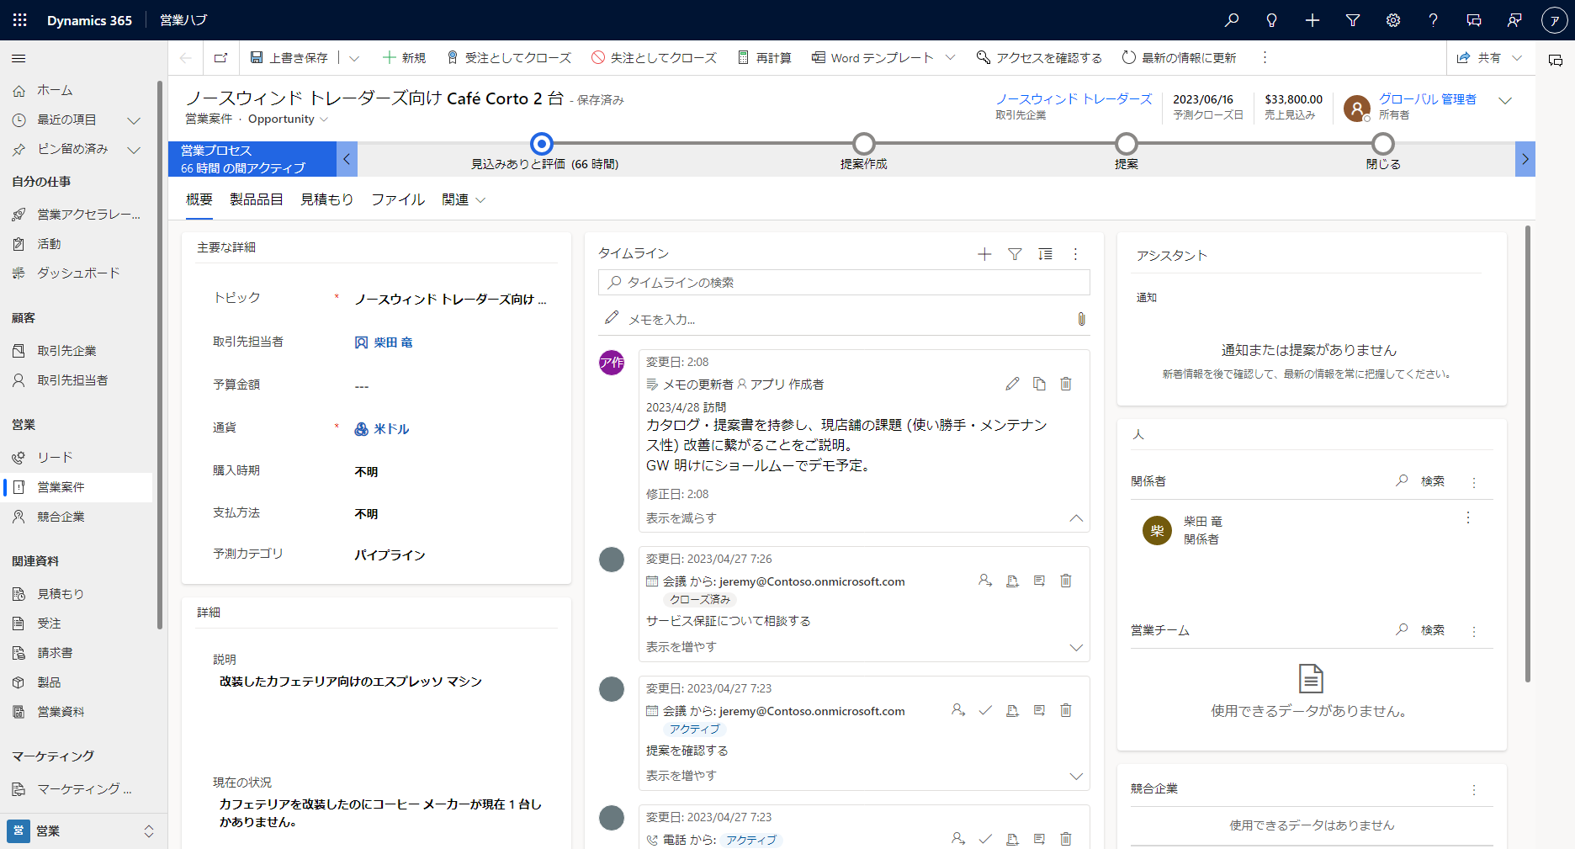The height and width of the screenshot is (849, 1575).
Task: Select the 見込みありと評価 stage marker
Action: click(x=543, y=144)
